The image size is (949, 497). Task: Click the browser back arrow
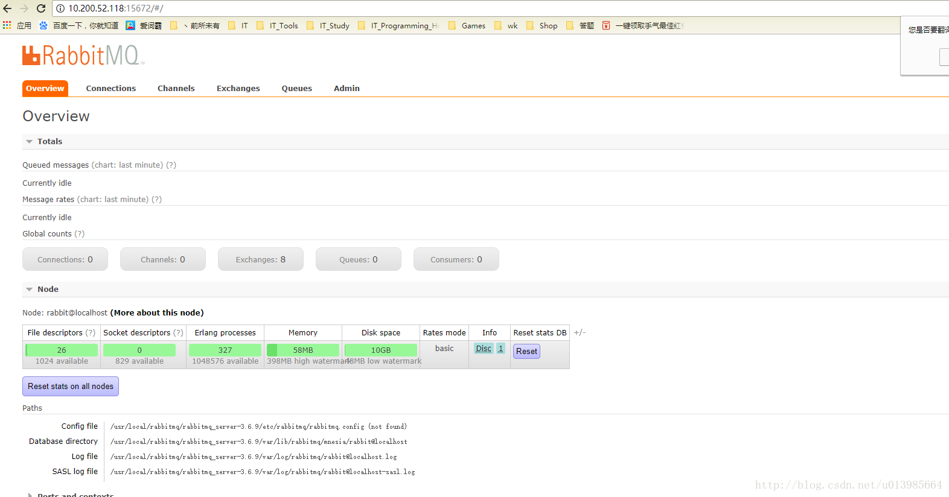7,8
